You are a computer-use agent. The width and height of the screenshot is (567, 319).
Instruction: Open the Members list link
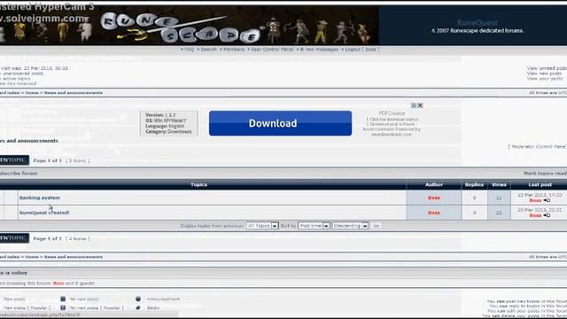click(x=234, y=50)
